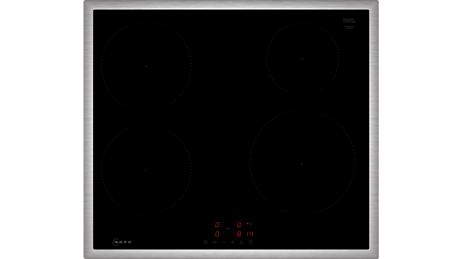Click the small rear-right cooking zone centre

[x=302, y=59]
